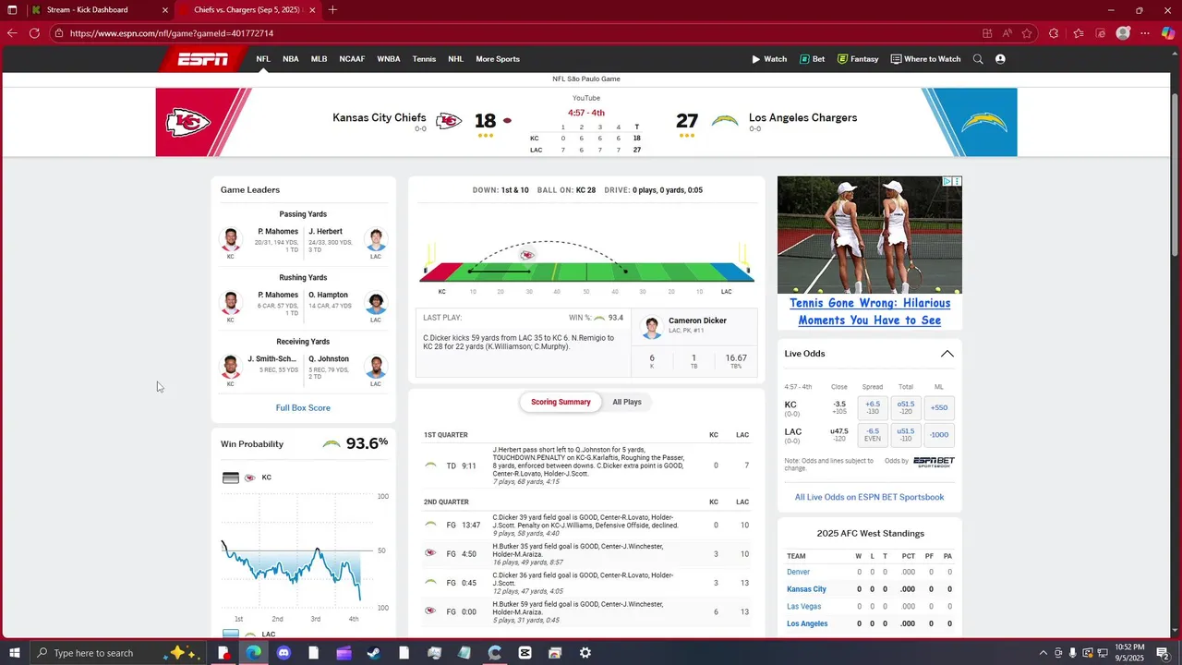Click LAC total u51.5 button
Screen dimensions: 1182x665
(906, 435)
